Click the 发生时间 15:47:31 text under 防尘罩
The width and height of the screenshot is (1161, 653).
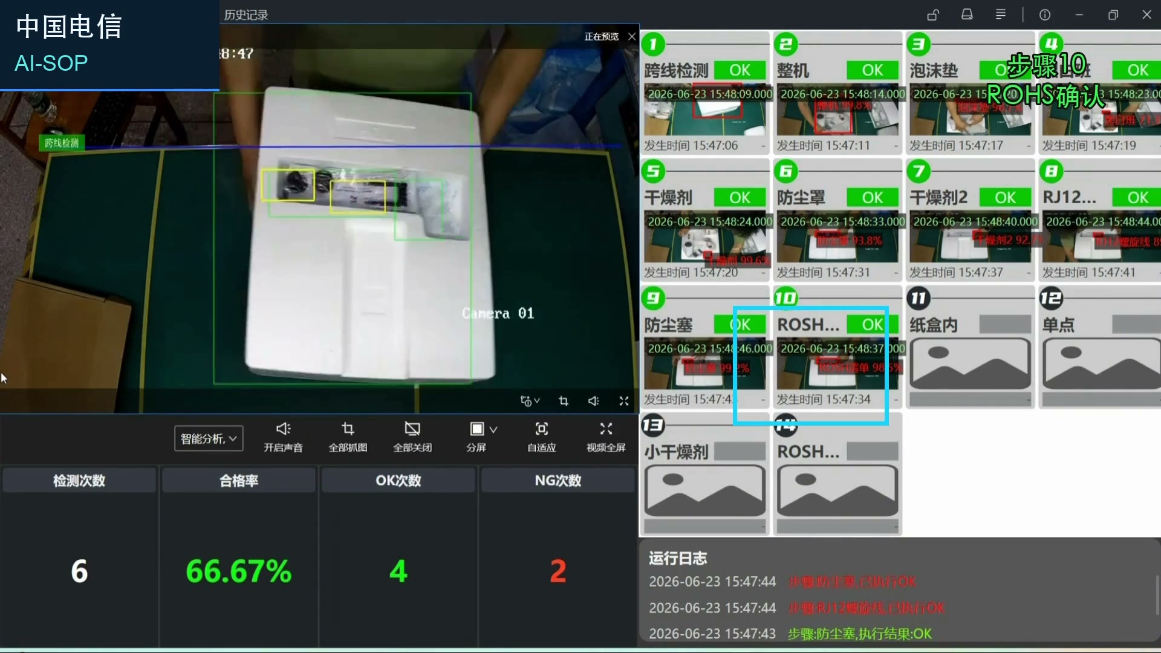(x=823, y=272)
